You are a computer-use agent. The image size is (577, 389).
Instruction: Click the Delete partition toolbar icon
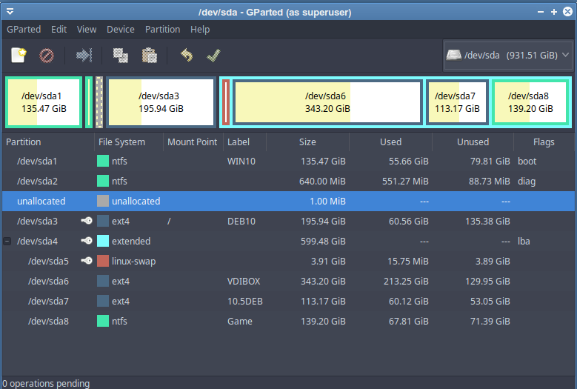tap(47, 56)
